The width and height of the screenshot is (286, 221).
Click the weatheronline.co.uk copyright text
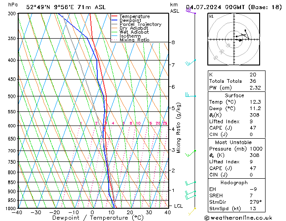click(238, 218)
